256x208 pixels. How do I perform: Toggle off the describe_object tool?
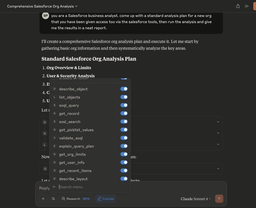[124, 89]
